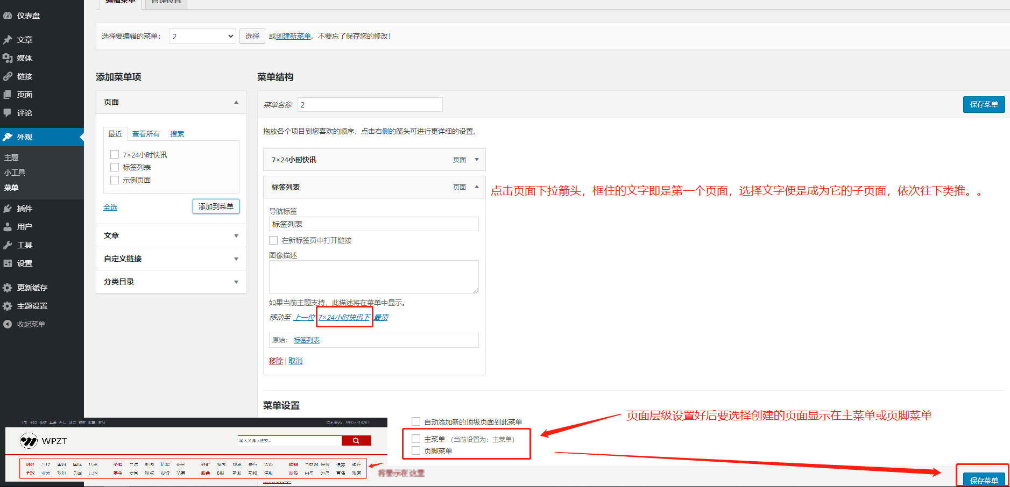Click the 标签列表 original link
The width and height of the screenshot is (1010, 487).
(307, 340)
